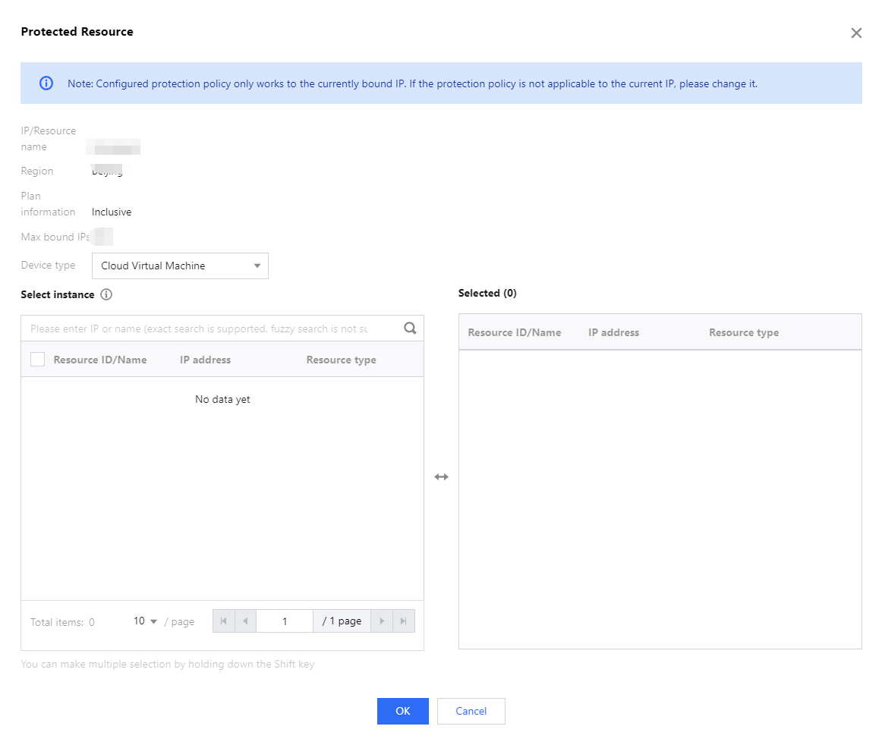The width and height of the screenshot is (882, 745).
Task: Click the info icon beside Select instance
Action: 106,294
